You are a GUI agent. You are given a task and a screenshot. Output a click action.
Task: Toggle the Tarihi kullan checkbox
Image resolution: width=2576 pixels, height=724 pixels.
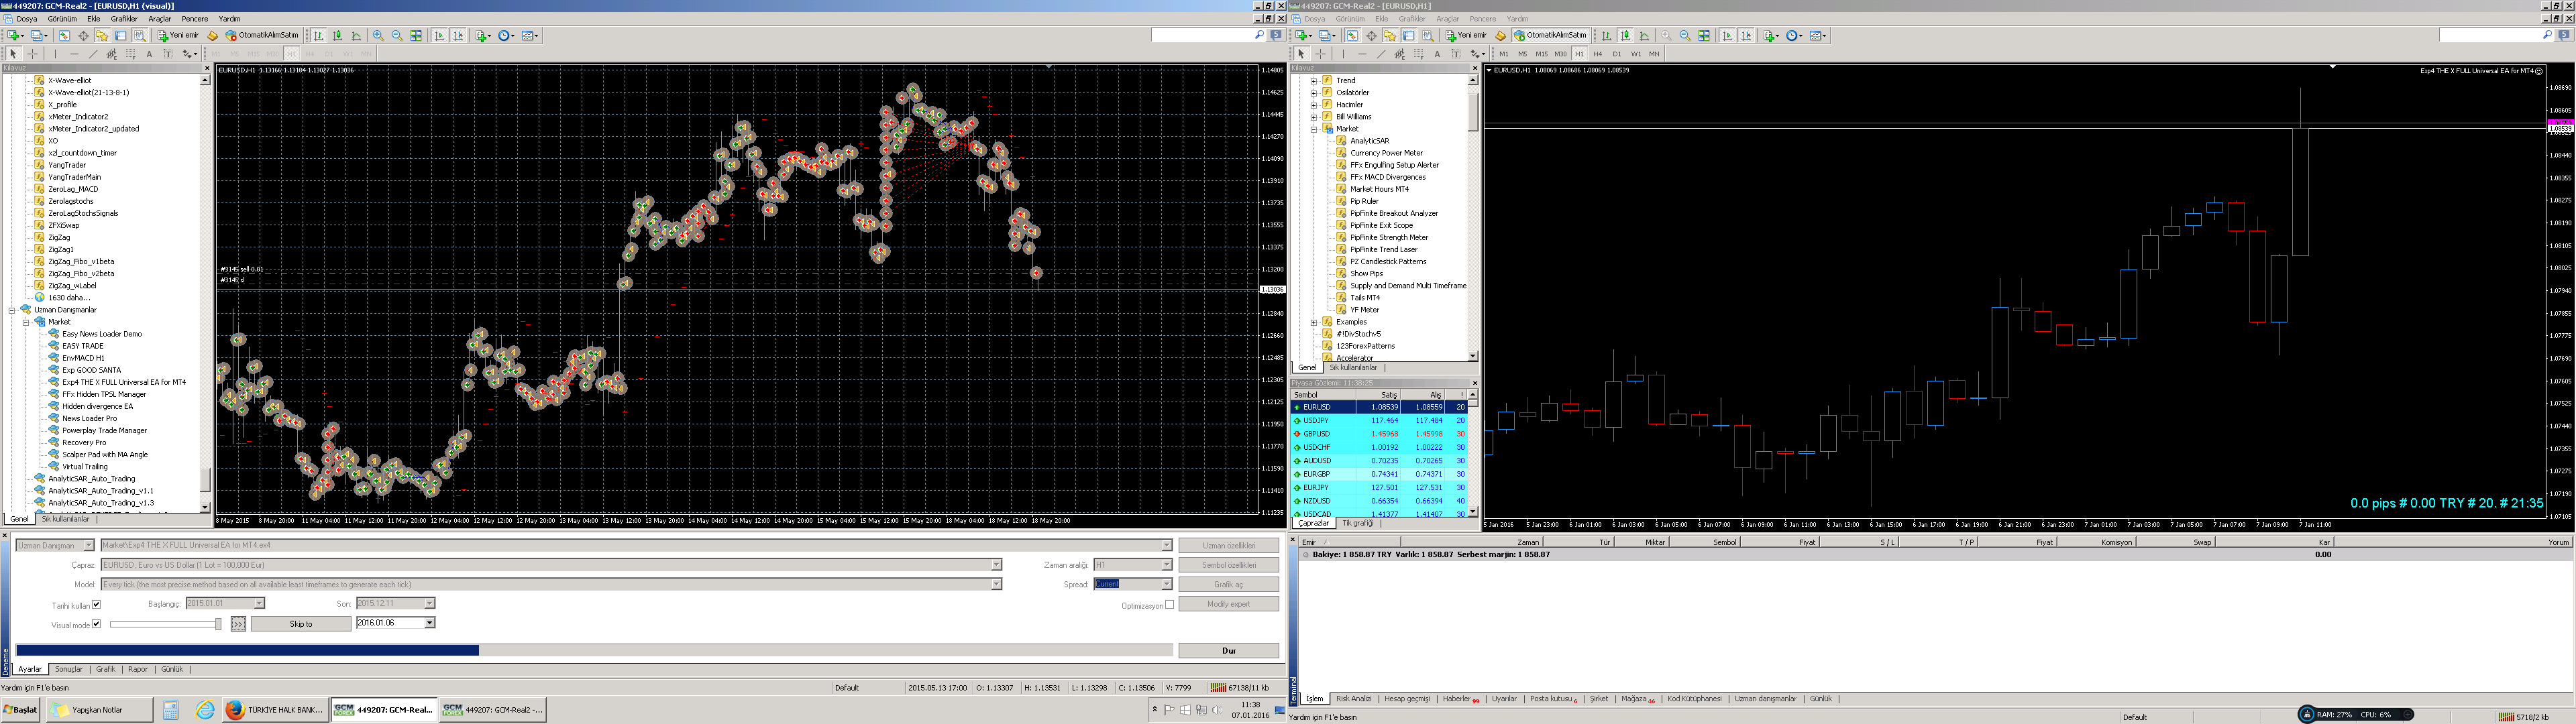pyautogui.click(x=96, y=604)
